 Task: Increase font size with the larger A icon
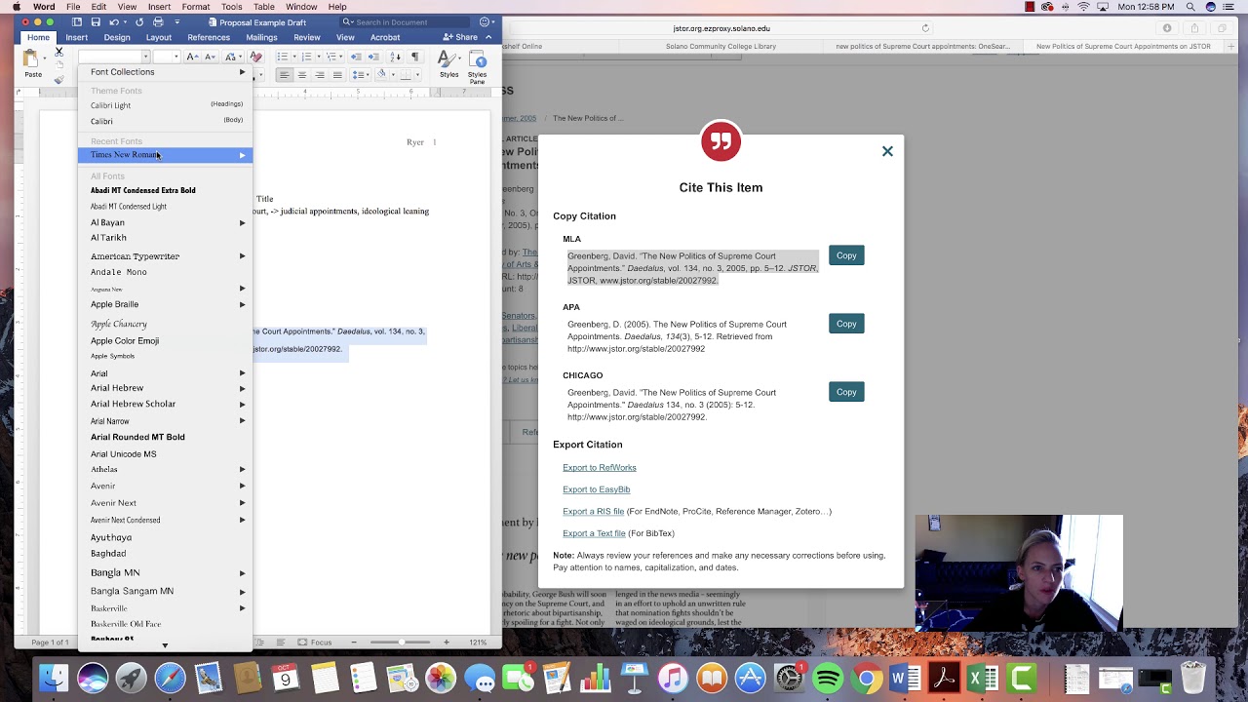192,57
